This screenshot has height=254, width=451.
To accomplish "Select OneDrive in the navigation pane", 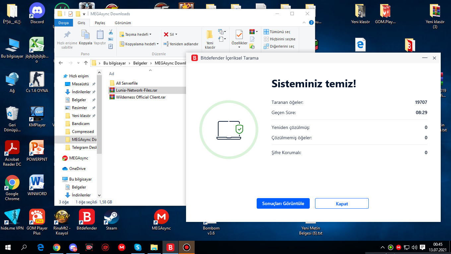I will point(77,169).
